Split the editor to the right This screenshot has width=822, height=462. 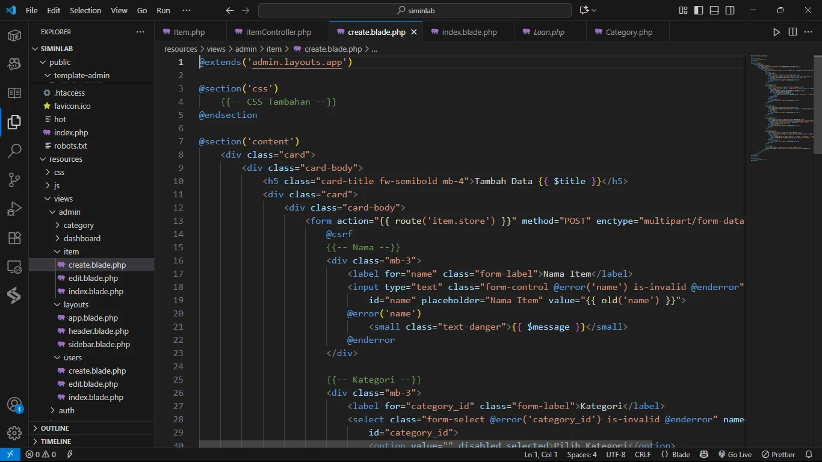pyautogui.click(x=793, y=32)
